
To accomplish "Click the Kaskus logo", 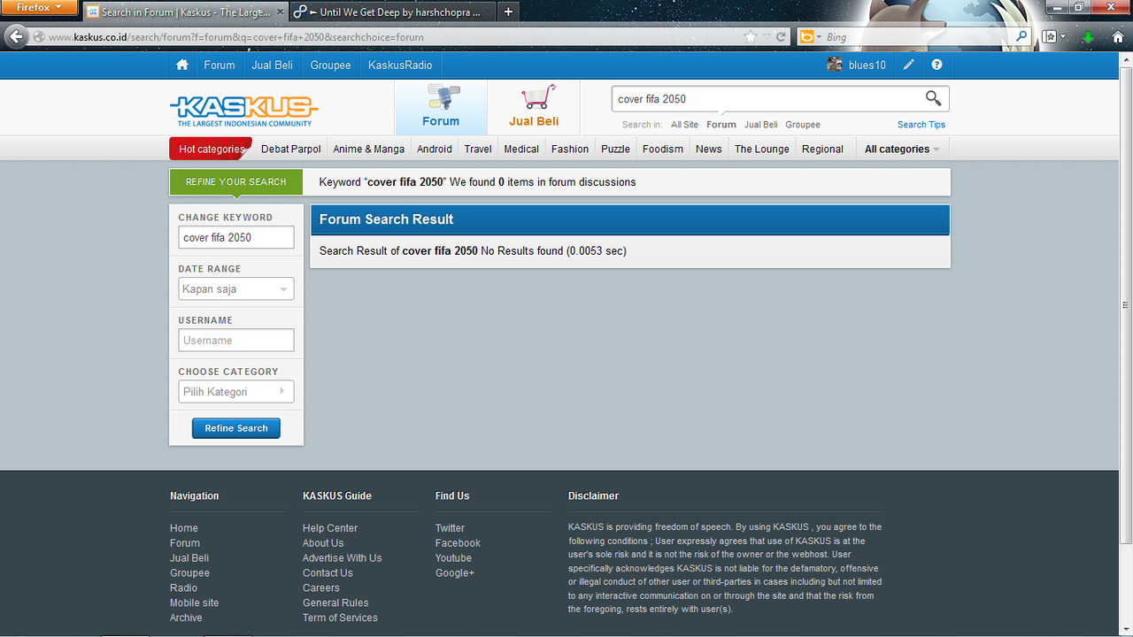I will pyautogui.click(x=243, y=111).
